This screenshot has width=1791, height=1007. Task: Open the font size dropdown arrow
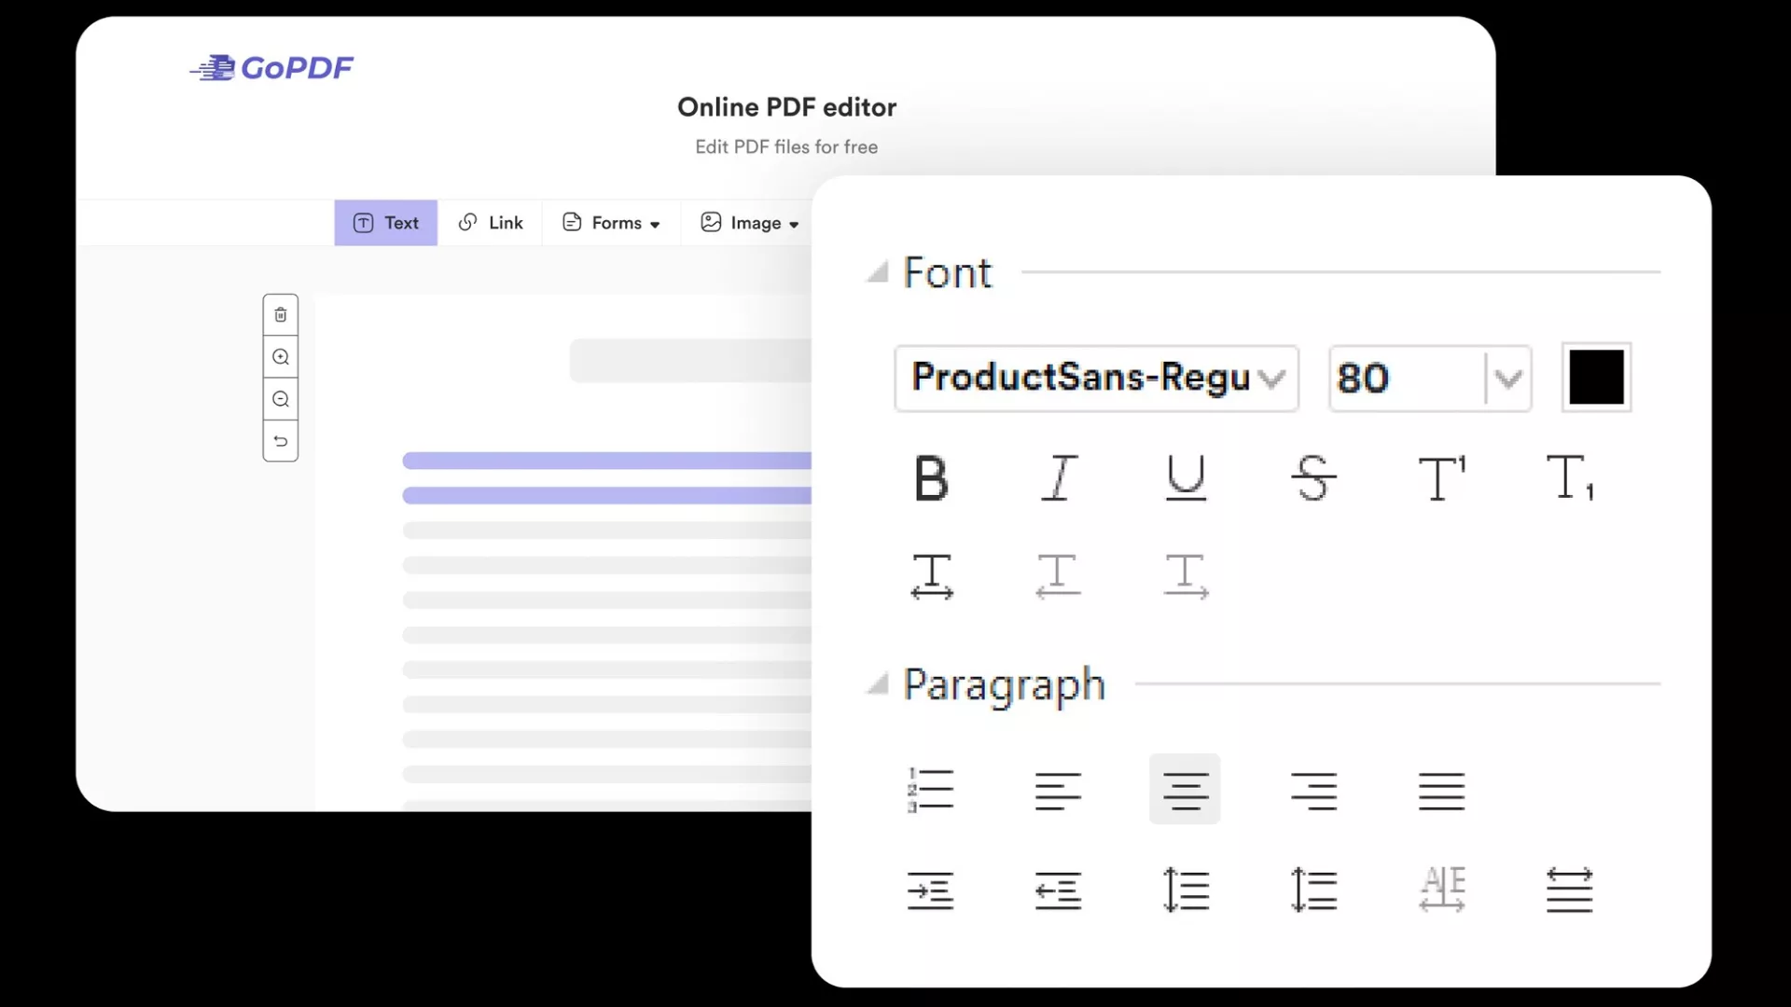pyautogui.click(x=1508, y=378)
